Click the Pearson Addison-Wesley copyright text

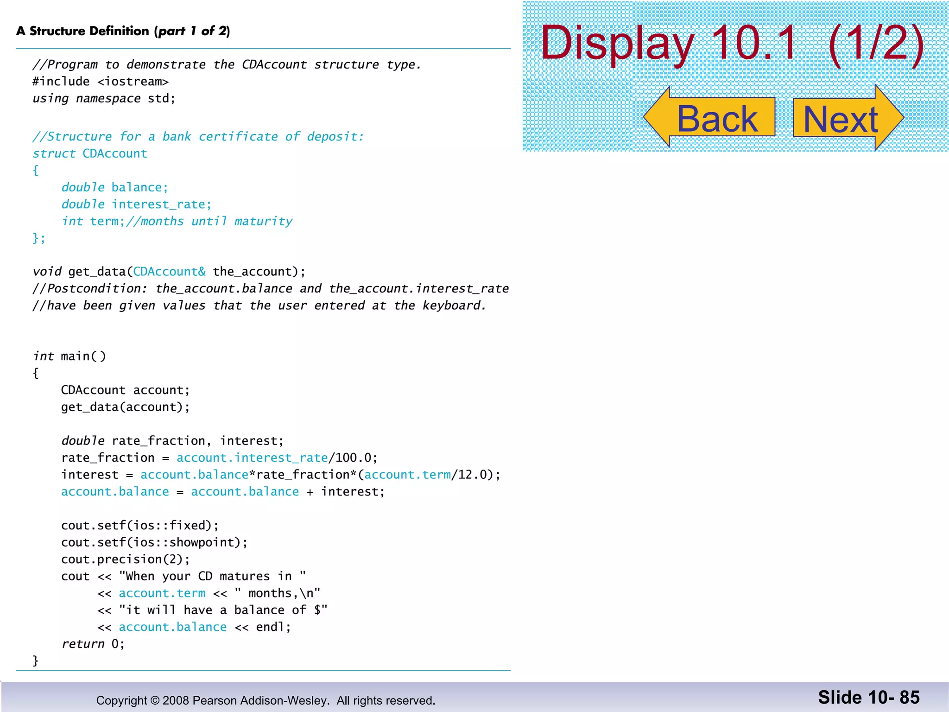click(x=266, y=700)
